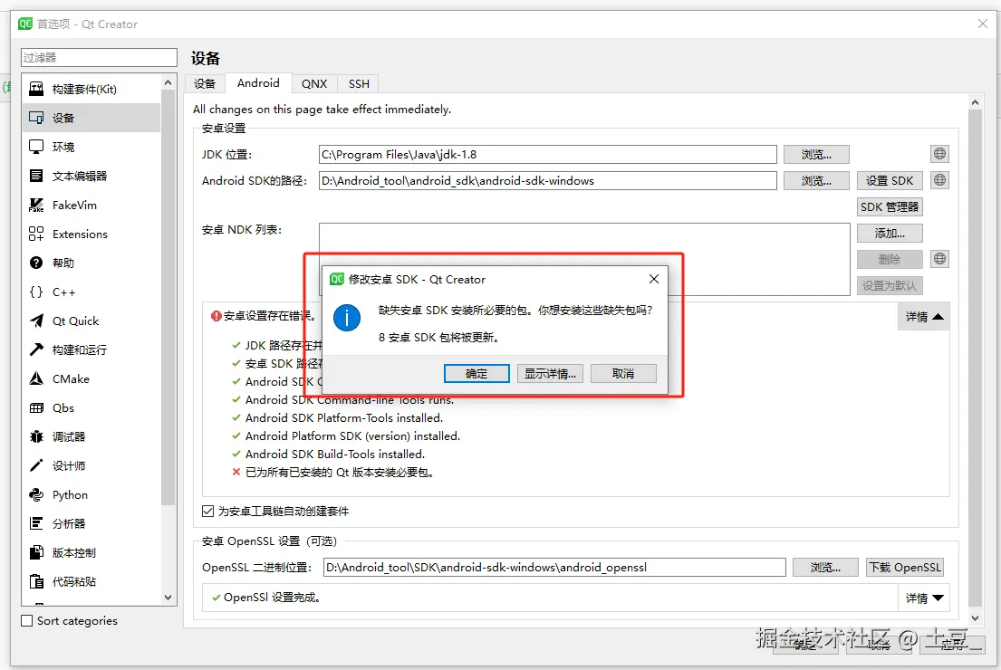The image size is (1001, 670).
Task: Cancel the SDK package dialog with 取消
Action: pyautogui.click(x=623, y=373)
